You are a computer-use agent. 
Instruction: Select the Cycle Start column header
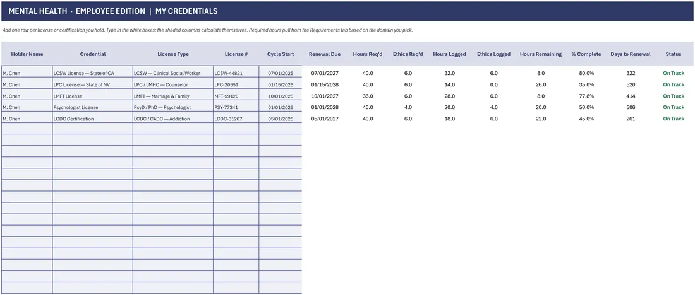[x=280, y=54]
